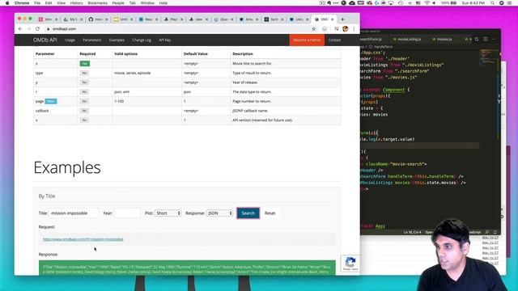
Task: Open the History menu
Action: (76, 3)
